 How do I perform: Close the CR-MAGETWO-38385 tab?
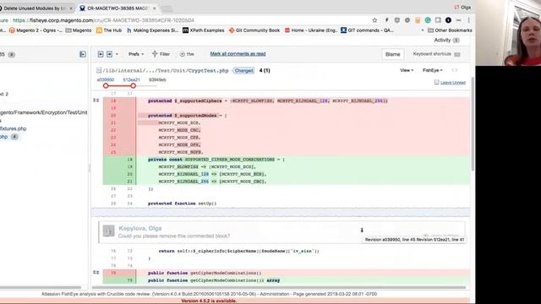[154, 8]
